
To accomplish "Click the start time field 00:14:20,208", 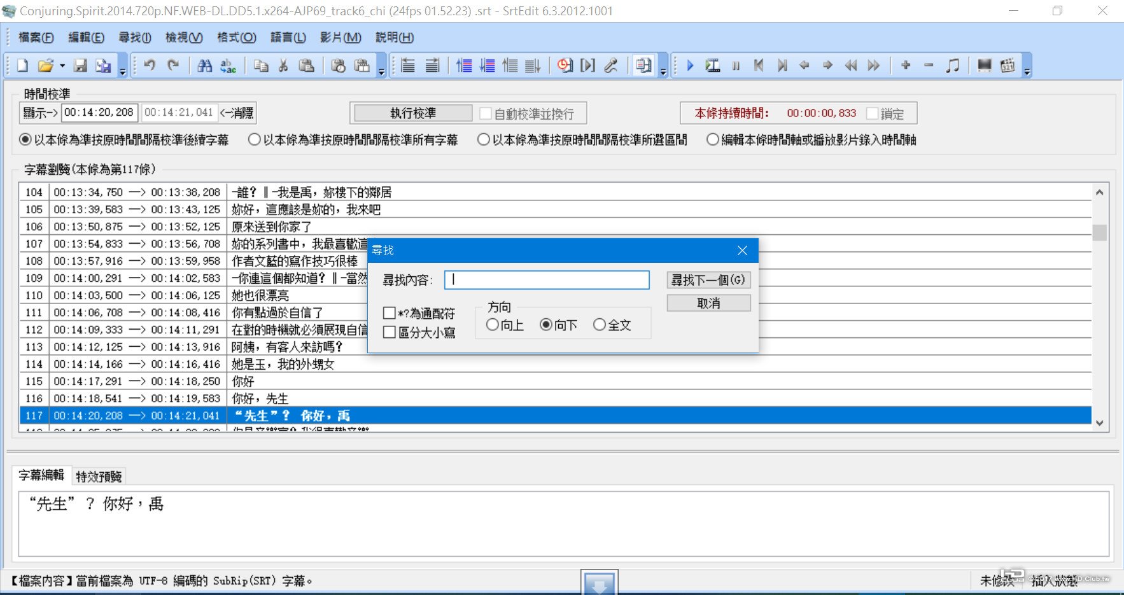I will tap(99, 113).
